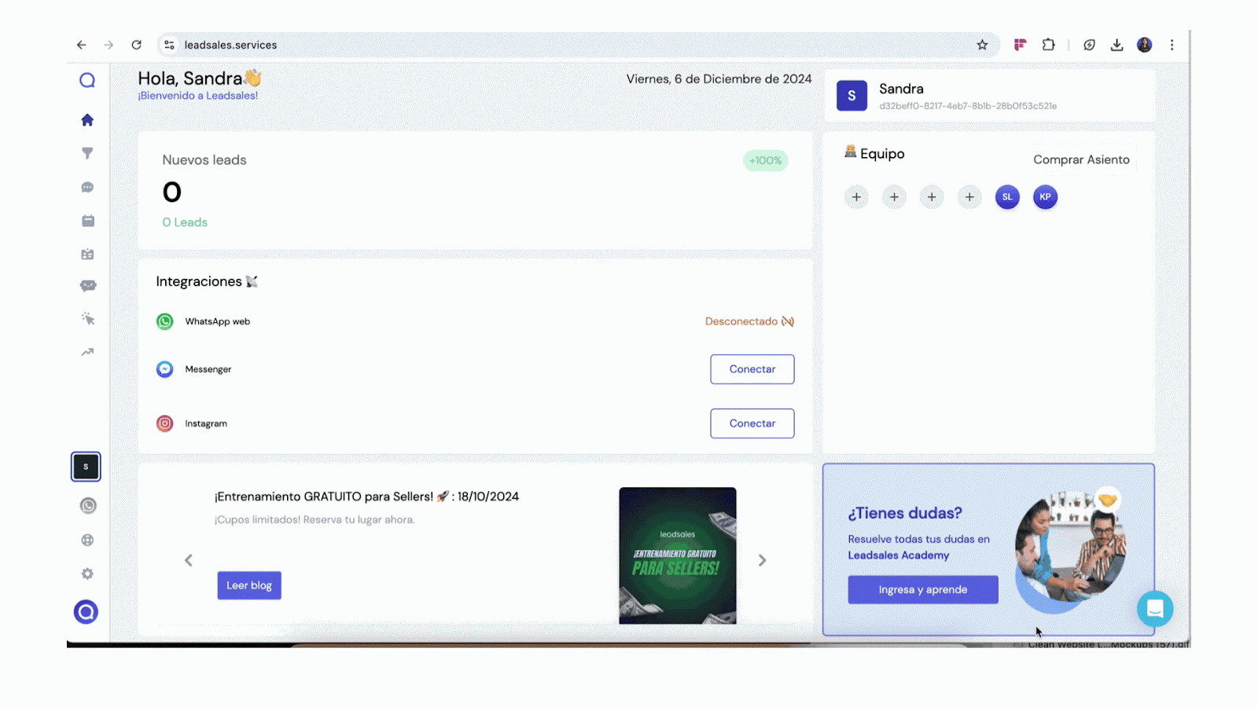Select the SL team member avatar
The image size is (1258, 707).
click(1007, 197)
